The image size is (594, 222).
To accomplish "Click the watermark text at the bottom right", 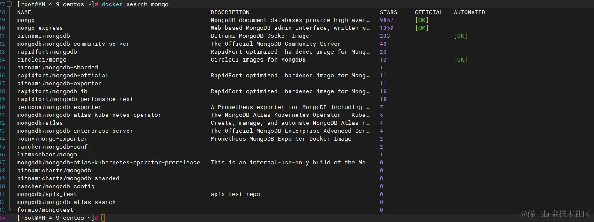I will click(x=554, y=214).
